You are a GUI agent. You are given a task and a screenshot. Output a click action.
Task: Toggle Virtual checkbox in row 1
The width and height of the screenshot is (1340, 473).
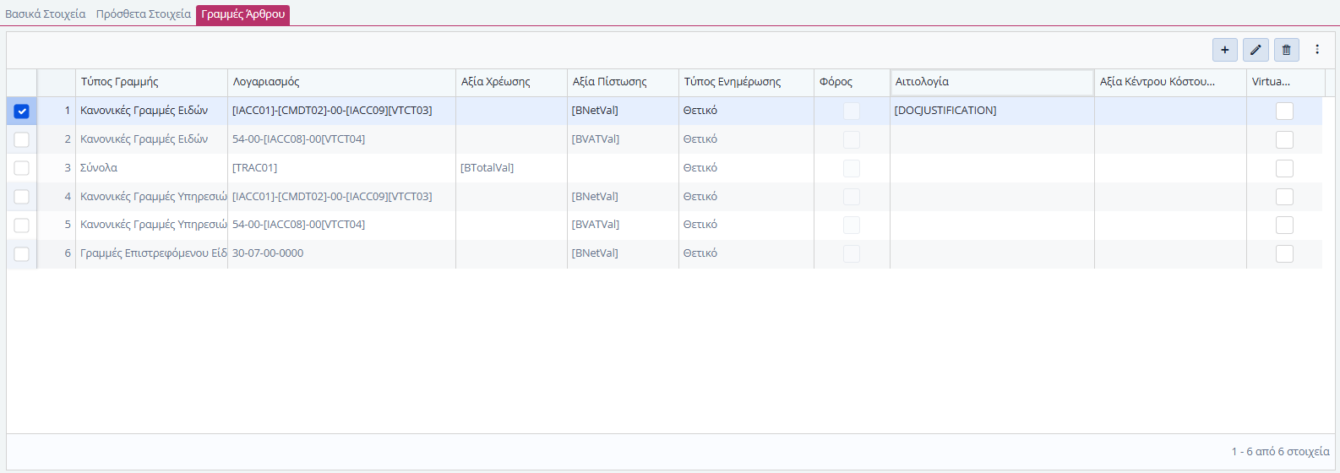point(1284,111)
